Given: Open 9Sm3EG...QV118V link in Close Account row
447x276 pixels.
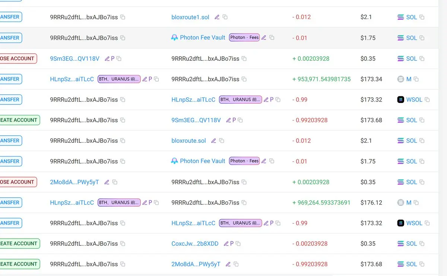Looking at the screenshot, I should (x=75, y=59).
